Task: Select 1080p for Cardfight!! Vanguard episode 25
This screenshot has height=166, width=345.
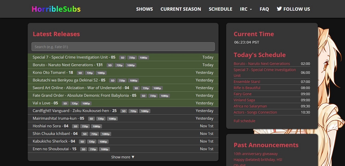Action: click(145, 111)
